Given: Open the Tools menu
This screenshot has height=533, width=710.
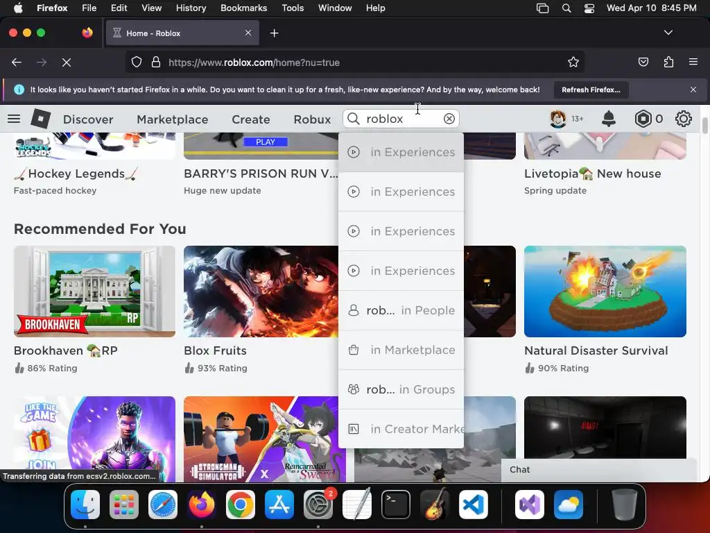Looking at the screenshot, I should [293, 8].
